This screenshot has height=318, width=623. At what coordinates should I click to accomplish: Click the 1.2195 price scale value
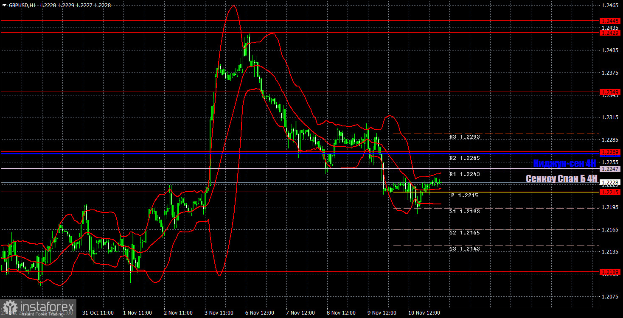point(610,207)
